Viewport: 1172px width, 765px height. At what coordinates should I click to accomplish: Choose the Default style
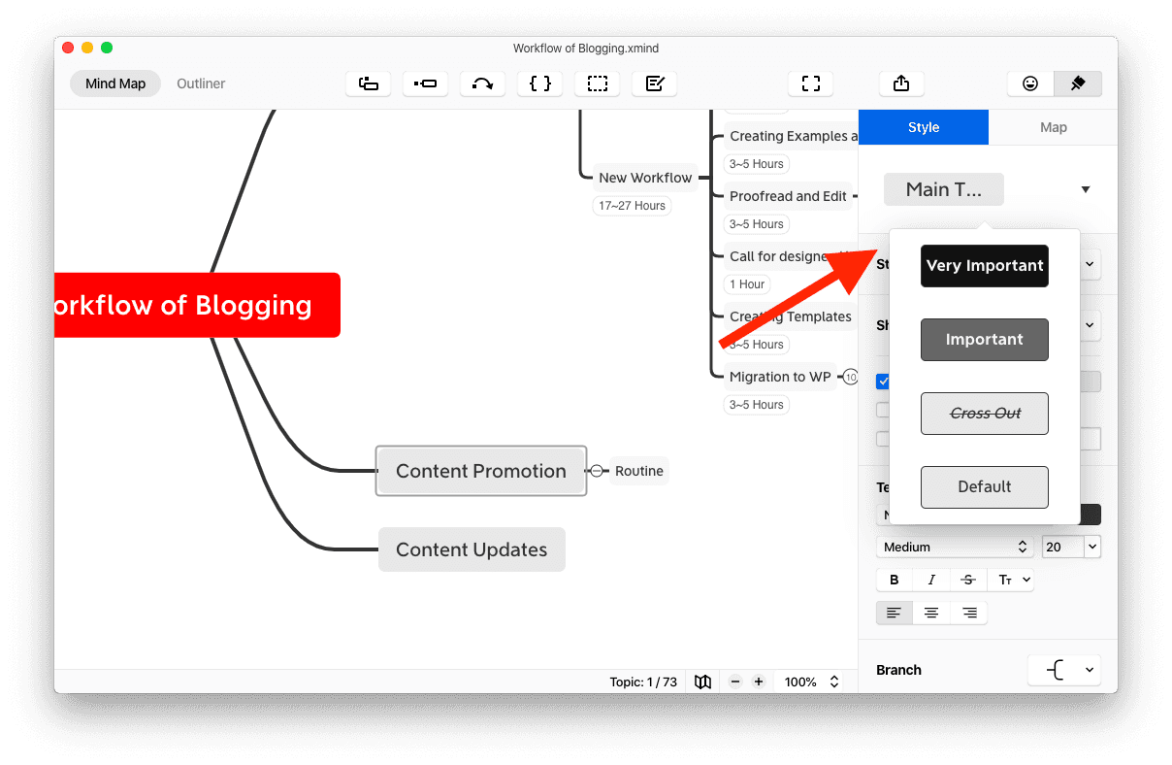985,487
